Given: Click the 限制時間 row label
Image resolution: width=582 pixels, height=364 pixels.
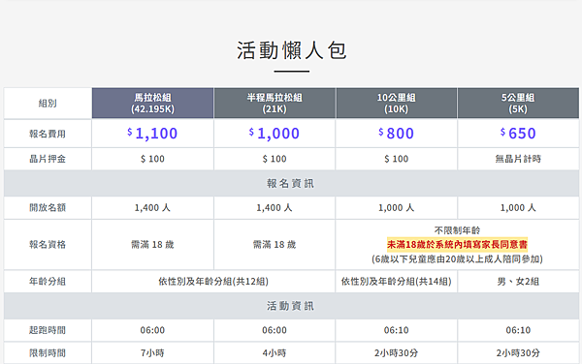Looking at the screenshot, I should 48,353.
